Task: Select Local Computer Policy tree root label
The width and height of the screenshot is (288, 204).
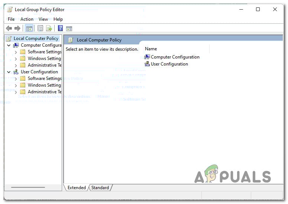Action: pyautogui.click(x=36, y=39)
